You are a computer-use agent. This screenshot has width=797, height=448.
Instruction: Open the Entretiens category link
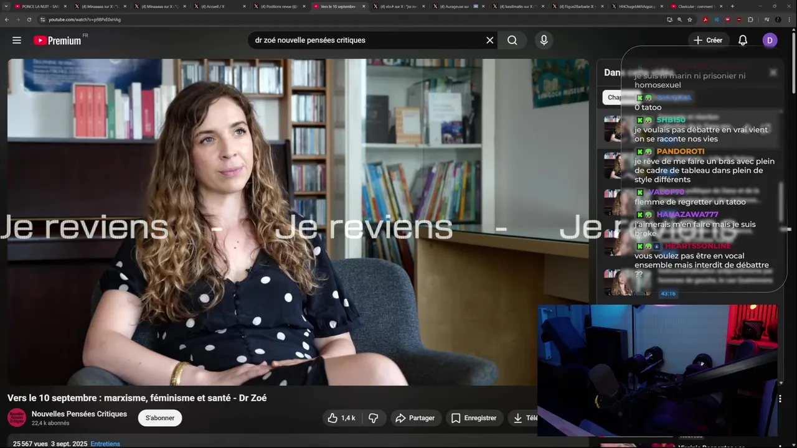(x=105, y=444)
